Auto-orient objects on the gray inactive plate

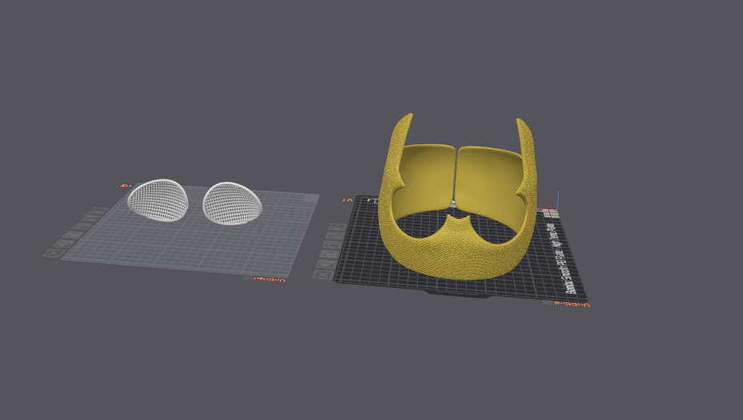pyautogui.click(x=63, y=244)
